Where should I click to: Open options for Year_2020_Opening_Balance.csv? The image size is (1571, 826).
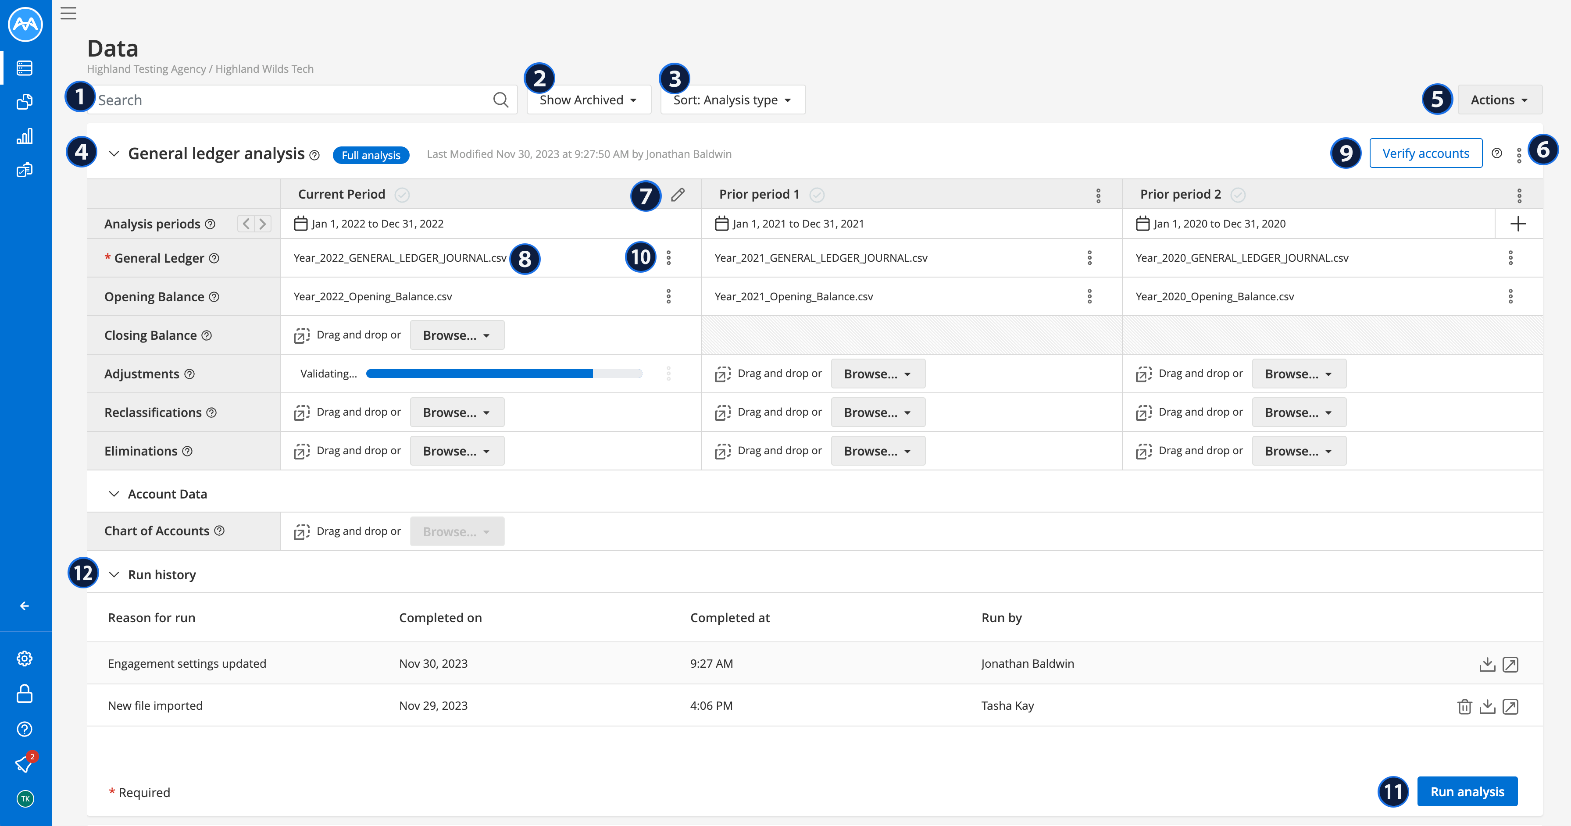point(1510,296)
